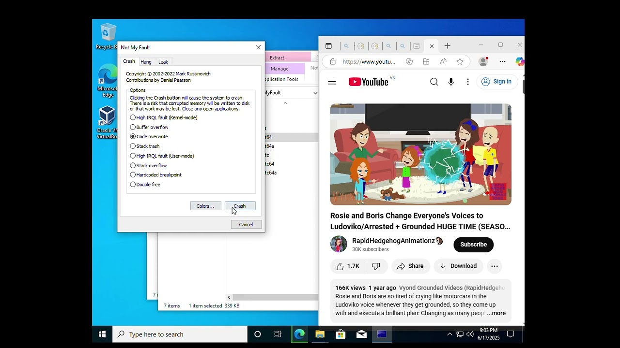620x348 pixels.
Task: Choose the Stack overflow option
Action: 148,165
